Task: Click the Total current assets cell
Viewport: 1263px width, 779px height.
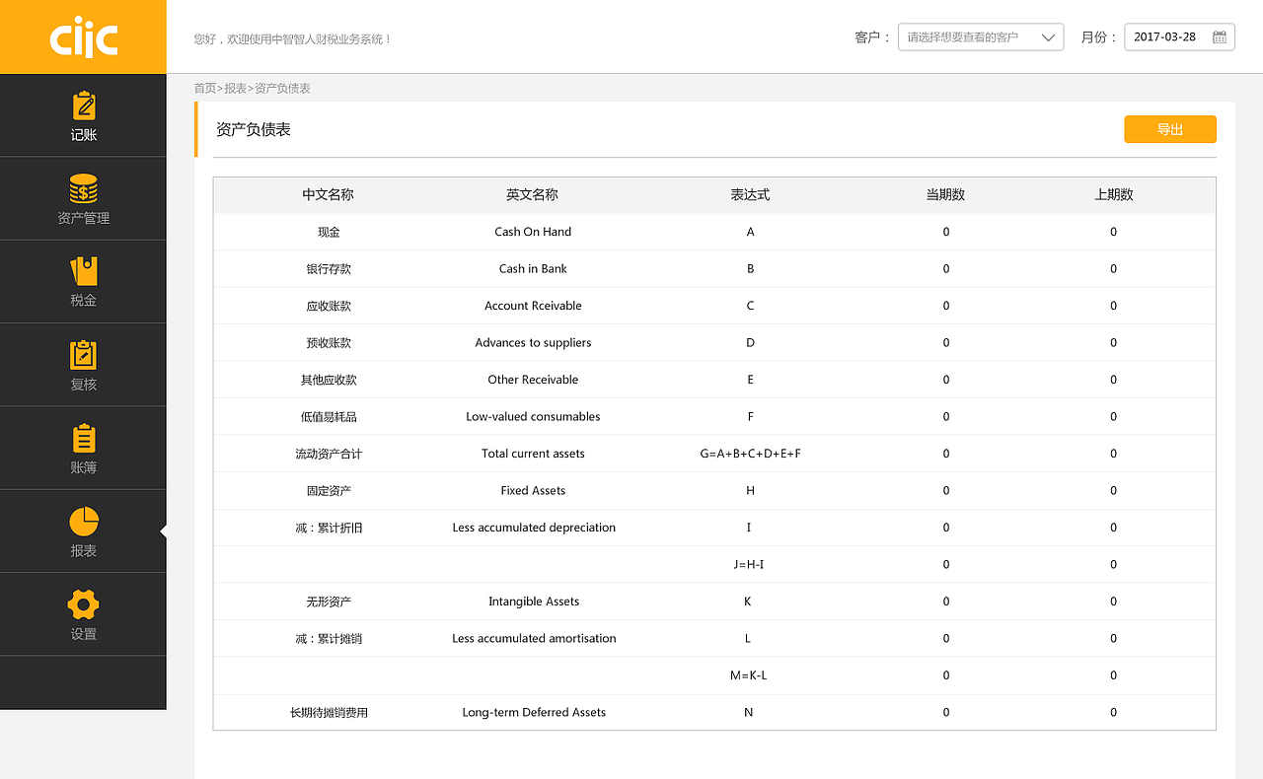Action: click(533, 454)
